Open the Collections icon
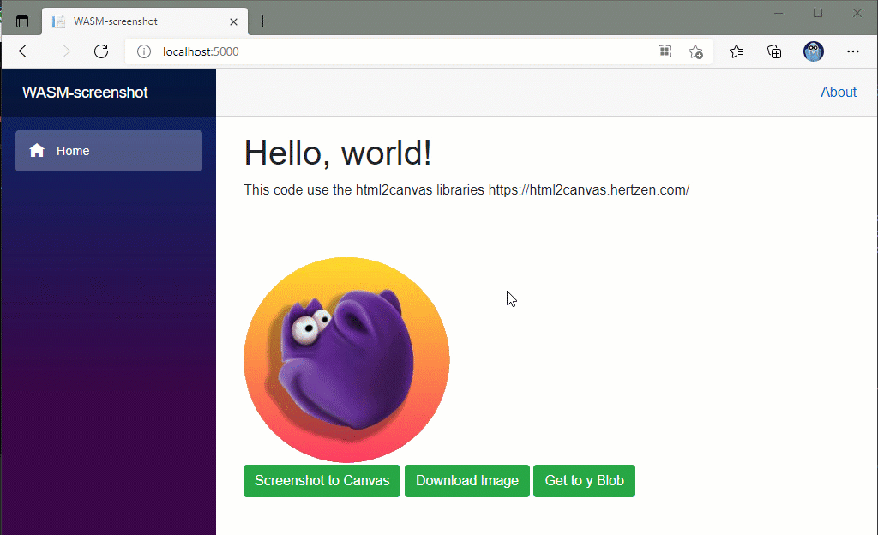 774,51
